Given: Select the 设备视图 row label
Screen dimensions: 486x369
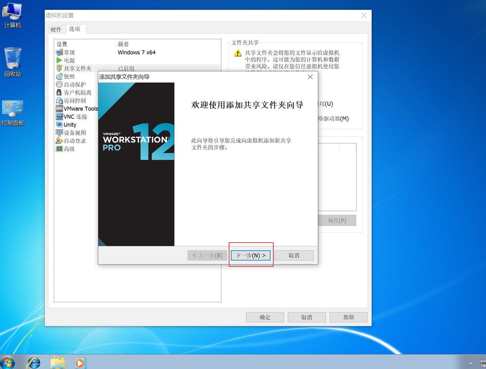Looking at the screenshot, I should [x=75, y=133].
